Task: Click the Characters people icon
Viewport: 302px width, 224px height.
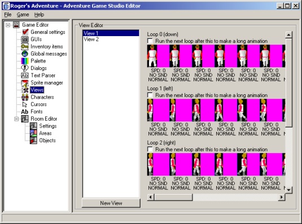Action: (x=25, y=97)
